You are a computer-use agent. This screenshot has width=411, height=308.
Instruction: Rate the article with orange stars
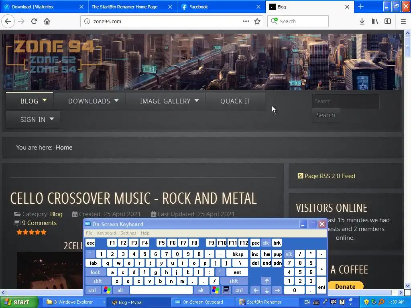click(31, 232)
